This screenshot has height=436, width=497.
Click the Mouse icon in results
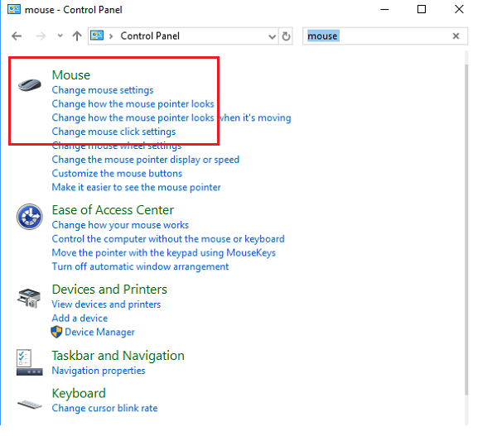pos(30,84)
